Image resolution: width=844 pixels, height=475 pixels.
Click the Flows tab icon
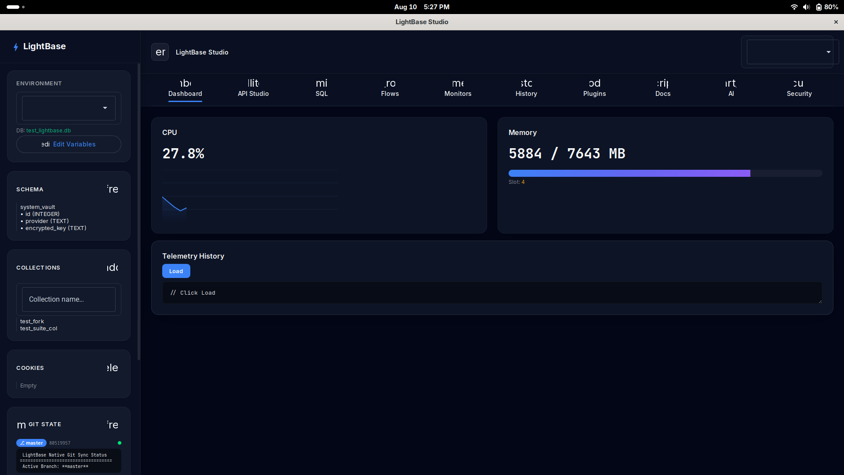390,83
